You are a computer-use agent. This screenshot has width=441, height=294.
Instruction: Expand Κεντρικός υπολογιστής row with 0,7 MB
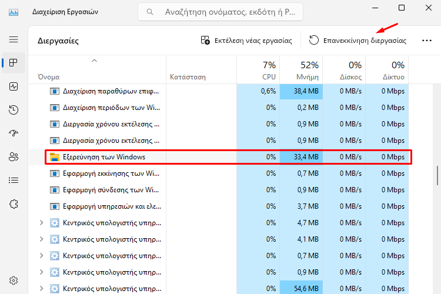[42, 256]
